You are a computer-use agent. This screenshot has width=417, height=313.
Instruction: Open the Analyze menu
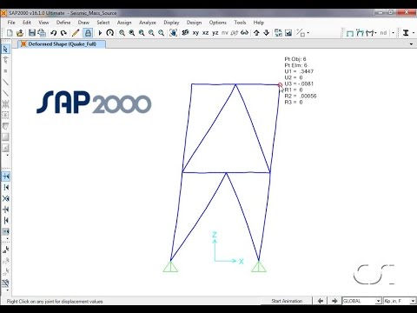pos(148,23)
